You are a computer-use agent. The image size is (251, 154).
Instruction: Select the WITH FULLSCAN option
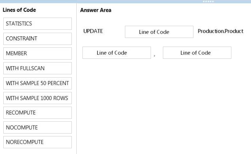pyautogui.click(x=38, y=68)
